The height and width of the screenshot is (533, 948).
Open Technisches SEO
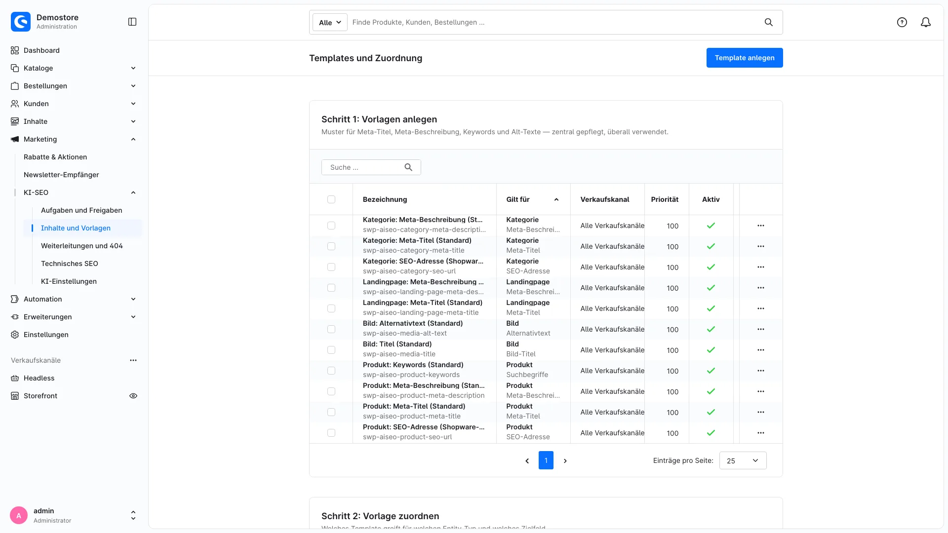tap(70, 264)
